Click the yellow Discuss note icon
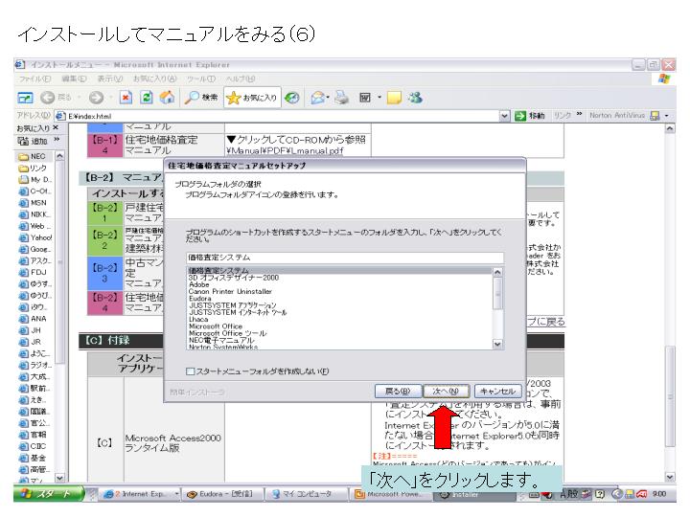690x517 pixels. coord(394,98)
